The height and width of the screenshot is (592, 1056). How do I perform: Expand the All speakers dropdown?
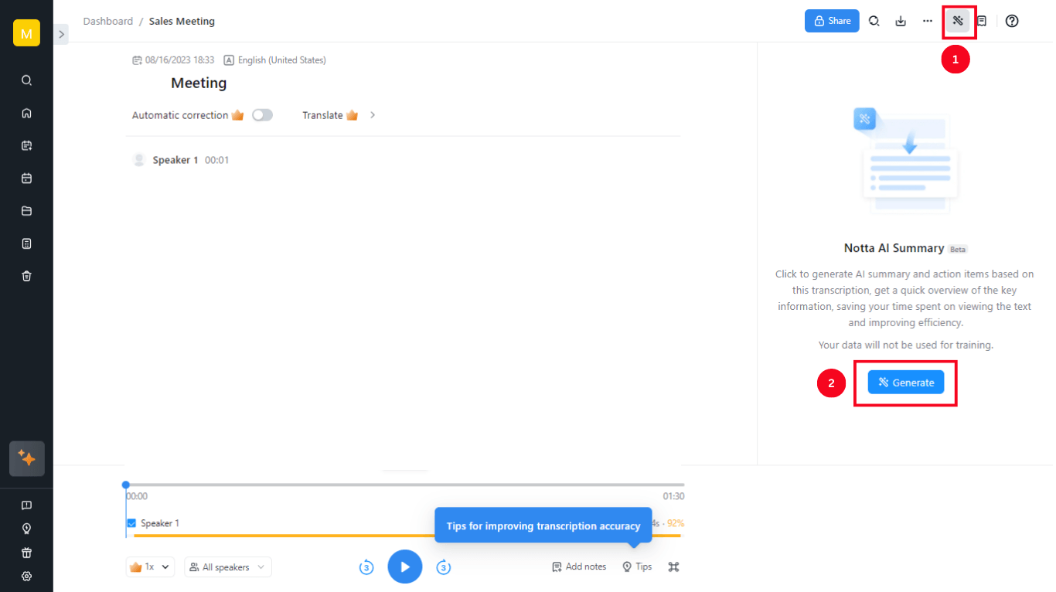[x=228, y=567]
